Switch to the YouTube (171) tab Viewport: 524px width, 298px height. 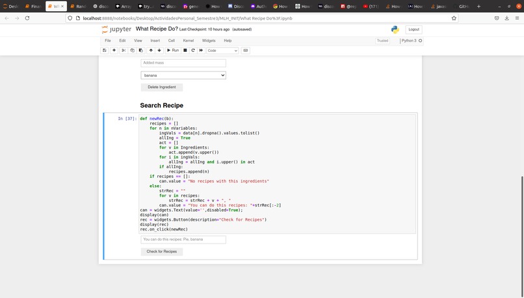click(371, 6)
